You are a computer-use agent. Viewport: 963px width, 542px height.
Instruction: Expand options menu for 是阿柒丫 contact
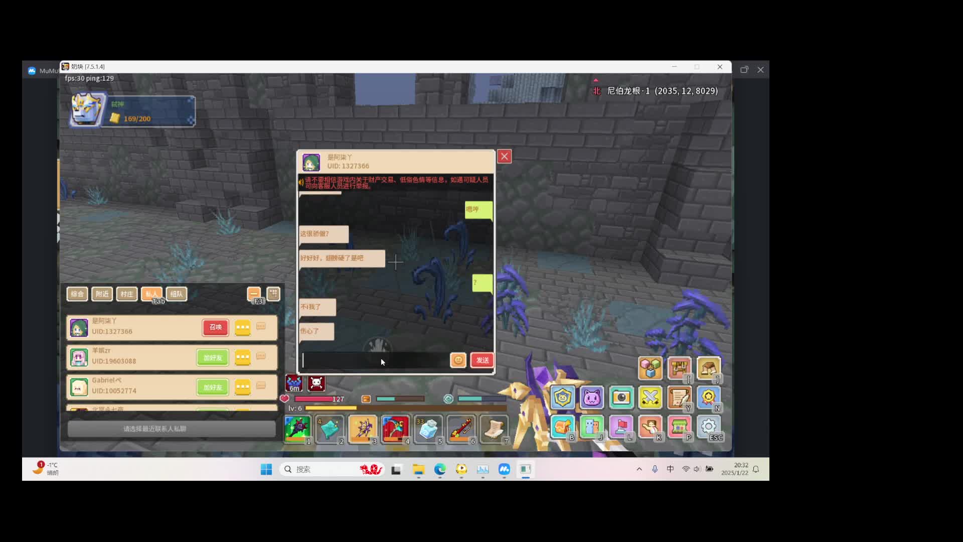pos(243,328)
